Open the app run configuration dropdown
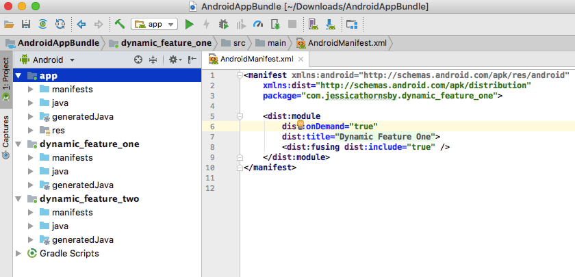The height and width of the screenshot is (277, 575). point(155,25)
